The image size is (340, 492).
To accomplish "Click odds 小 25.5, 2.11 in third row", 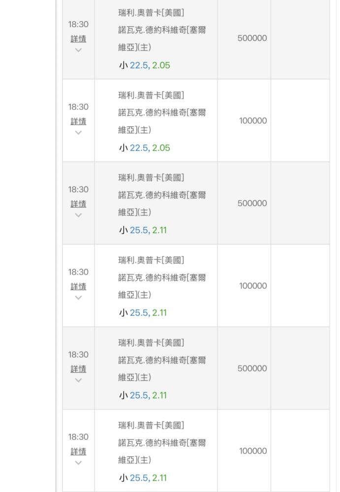I will pyautogui.click(x=143, y=230).
